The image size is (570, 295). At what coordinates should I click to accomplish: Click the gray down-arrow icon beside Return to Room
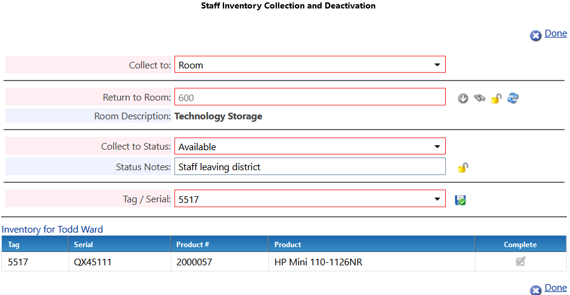[x=463, y=98]
